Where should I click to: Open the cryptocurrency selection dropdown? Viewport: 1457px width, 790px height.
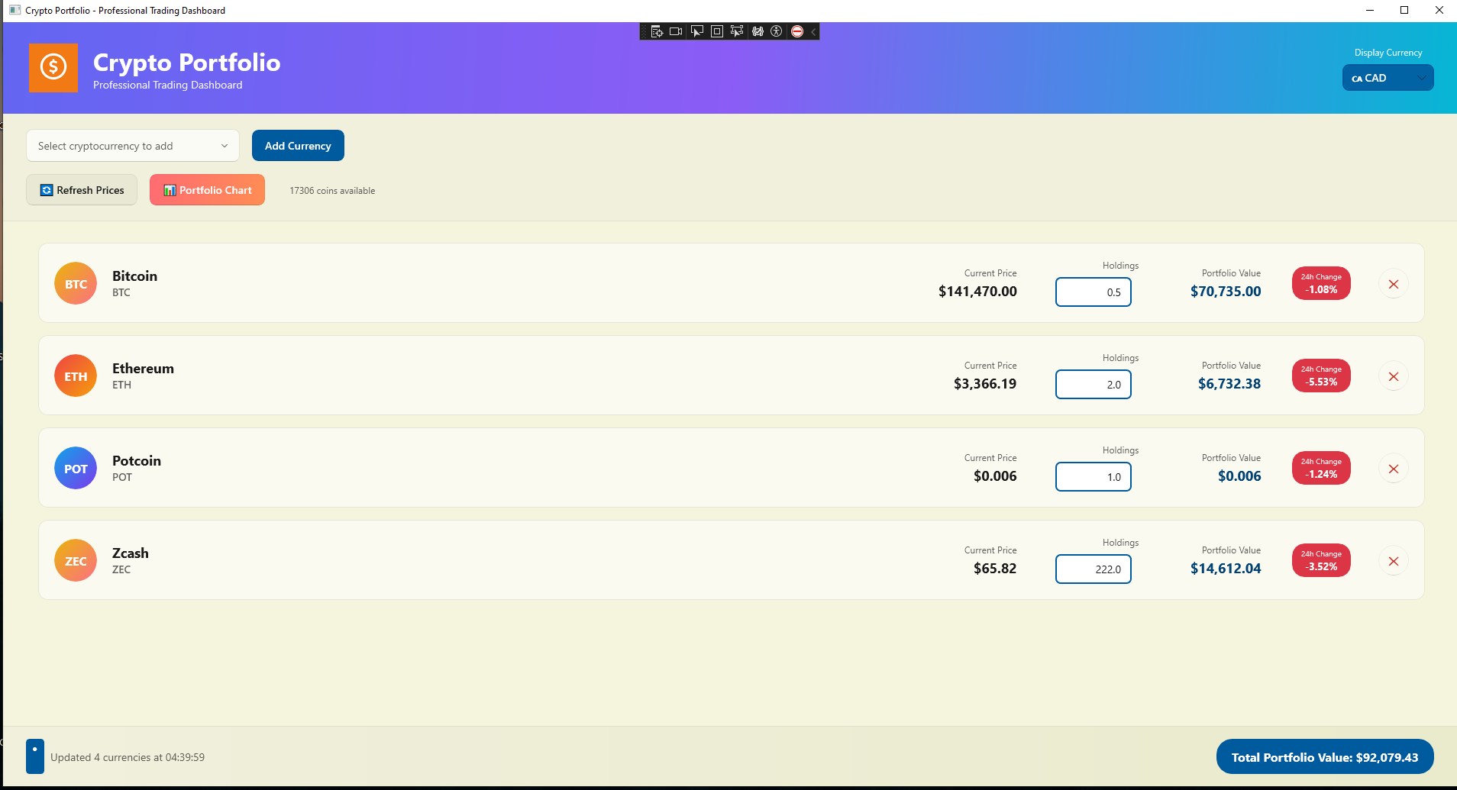[x=131, y=145]
